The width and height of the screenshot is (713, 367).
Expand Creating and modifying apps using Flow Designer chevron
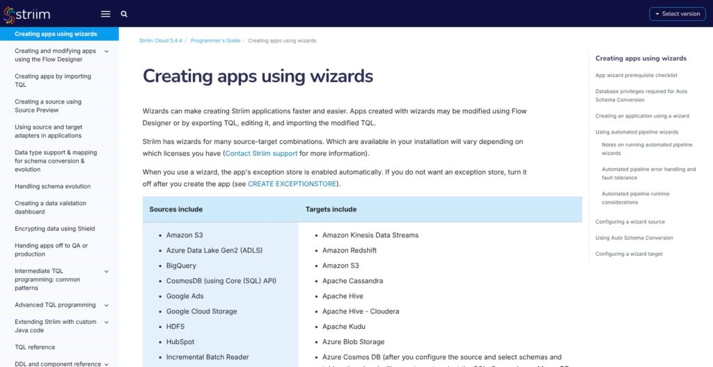[x=107, y=51]
